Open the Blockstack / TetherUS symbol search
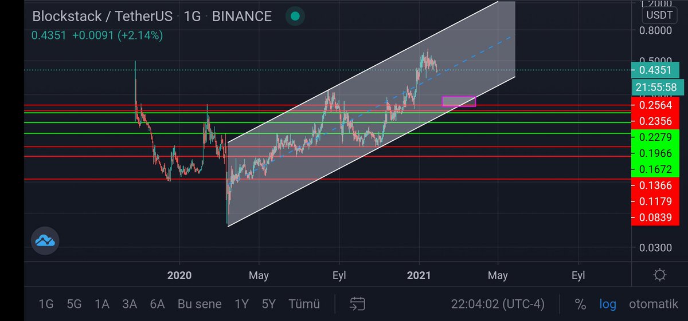688x321 pixels. (x=102, y=16)
